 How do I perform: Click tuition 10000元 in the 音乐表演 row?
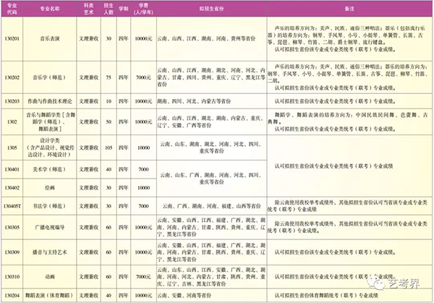coord(143,39)
